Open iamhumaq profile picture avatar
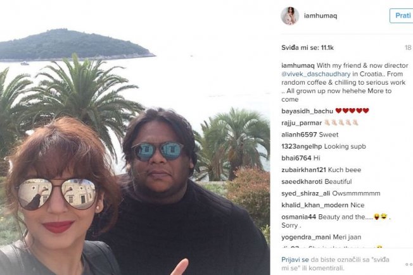This screenshot has width=413, height=275. [x=289, y=16]
